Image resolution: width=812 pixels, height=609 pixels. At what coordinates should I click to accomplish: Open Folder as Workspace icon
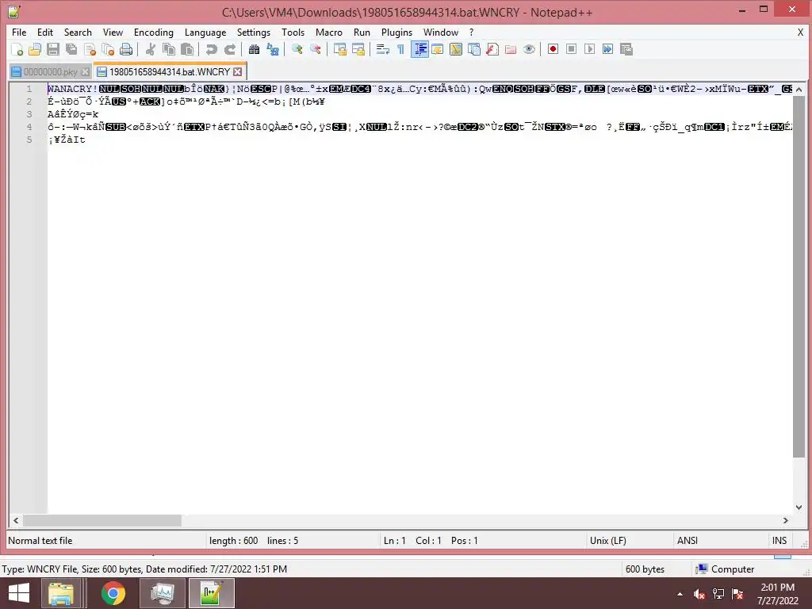(x=511, y=49)
